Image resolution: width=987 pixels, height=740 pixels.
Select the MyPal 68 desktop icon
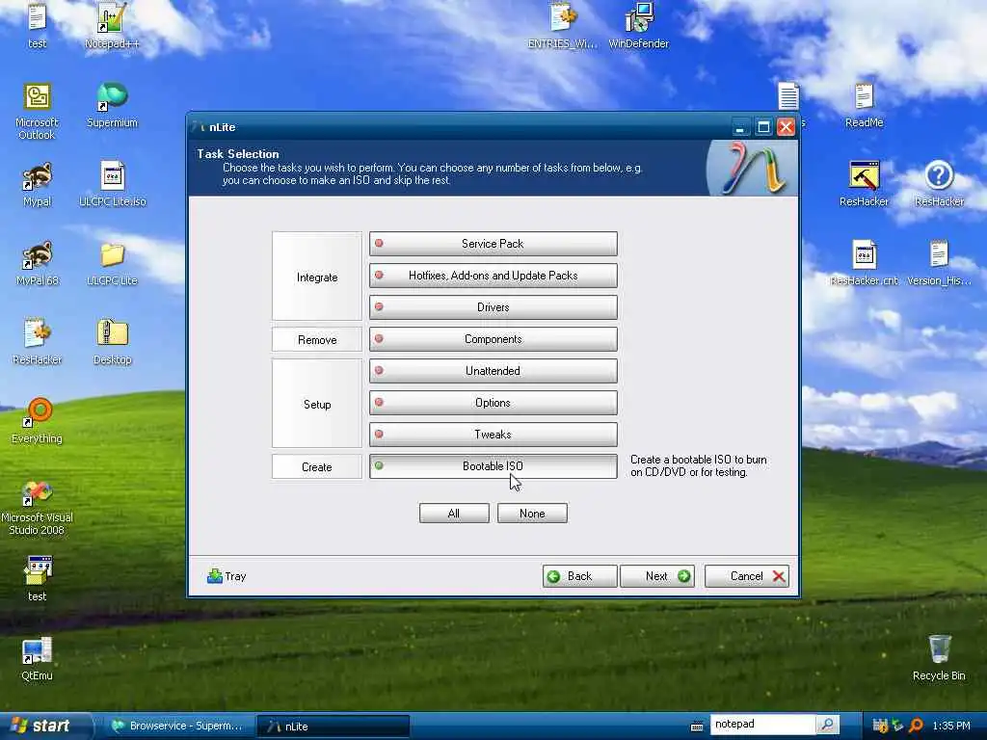38,264
